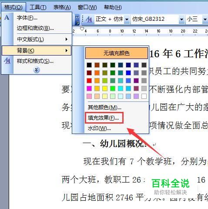Pick the dark red background swatch

pos(89,73)
